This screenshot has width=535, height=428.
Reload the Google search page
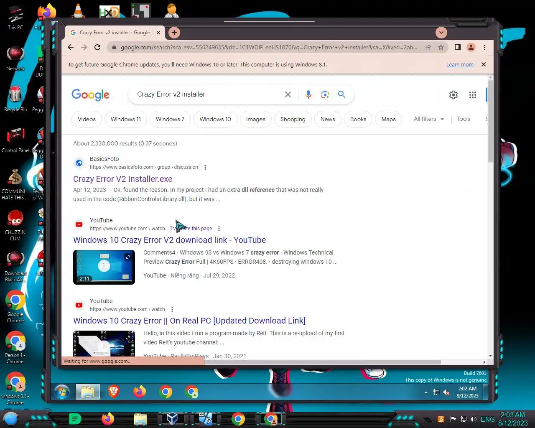(97, 47)
